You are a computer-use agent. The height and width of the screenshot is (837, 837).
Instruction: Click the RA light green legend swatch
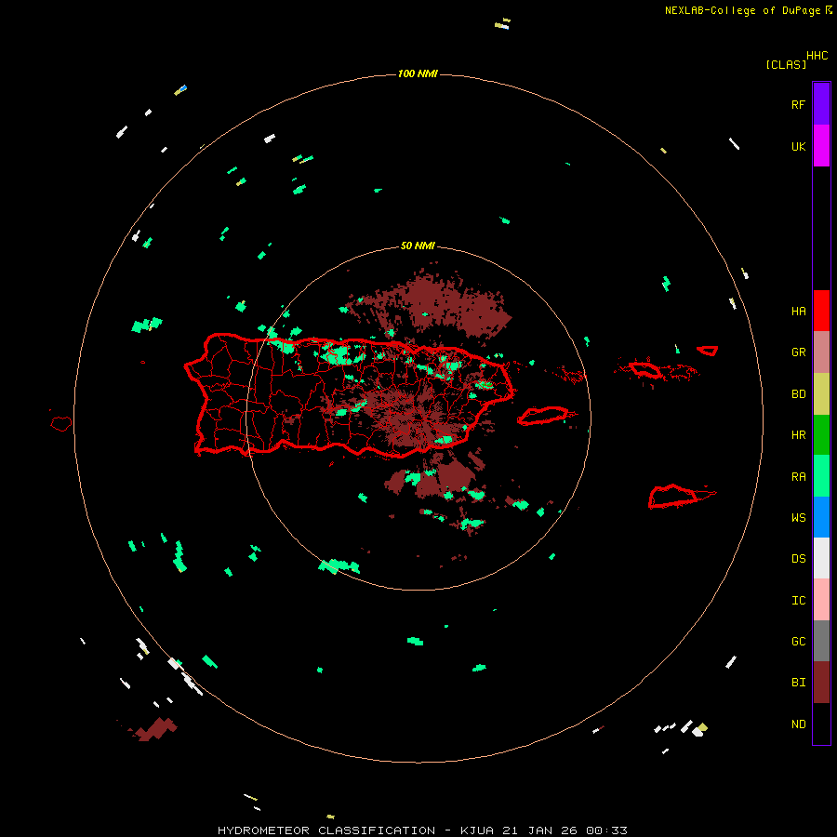pyautogui.click(x=821, y=476)
